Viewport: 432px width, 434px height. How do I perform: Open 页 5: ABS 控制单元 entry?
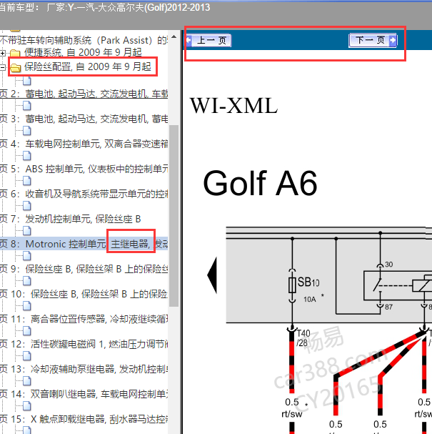coord(84,169)
